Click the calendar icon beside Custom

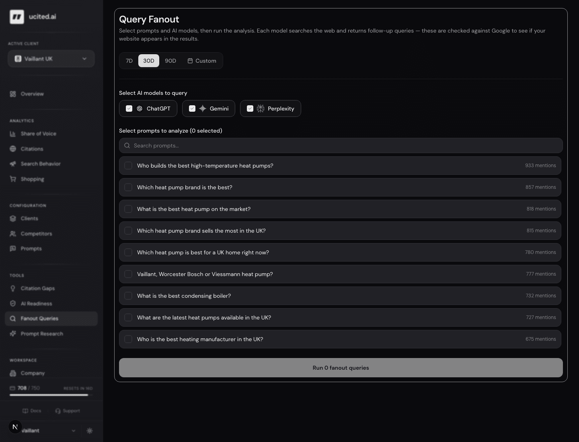click(x=190, y=61)
